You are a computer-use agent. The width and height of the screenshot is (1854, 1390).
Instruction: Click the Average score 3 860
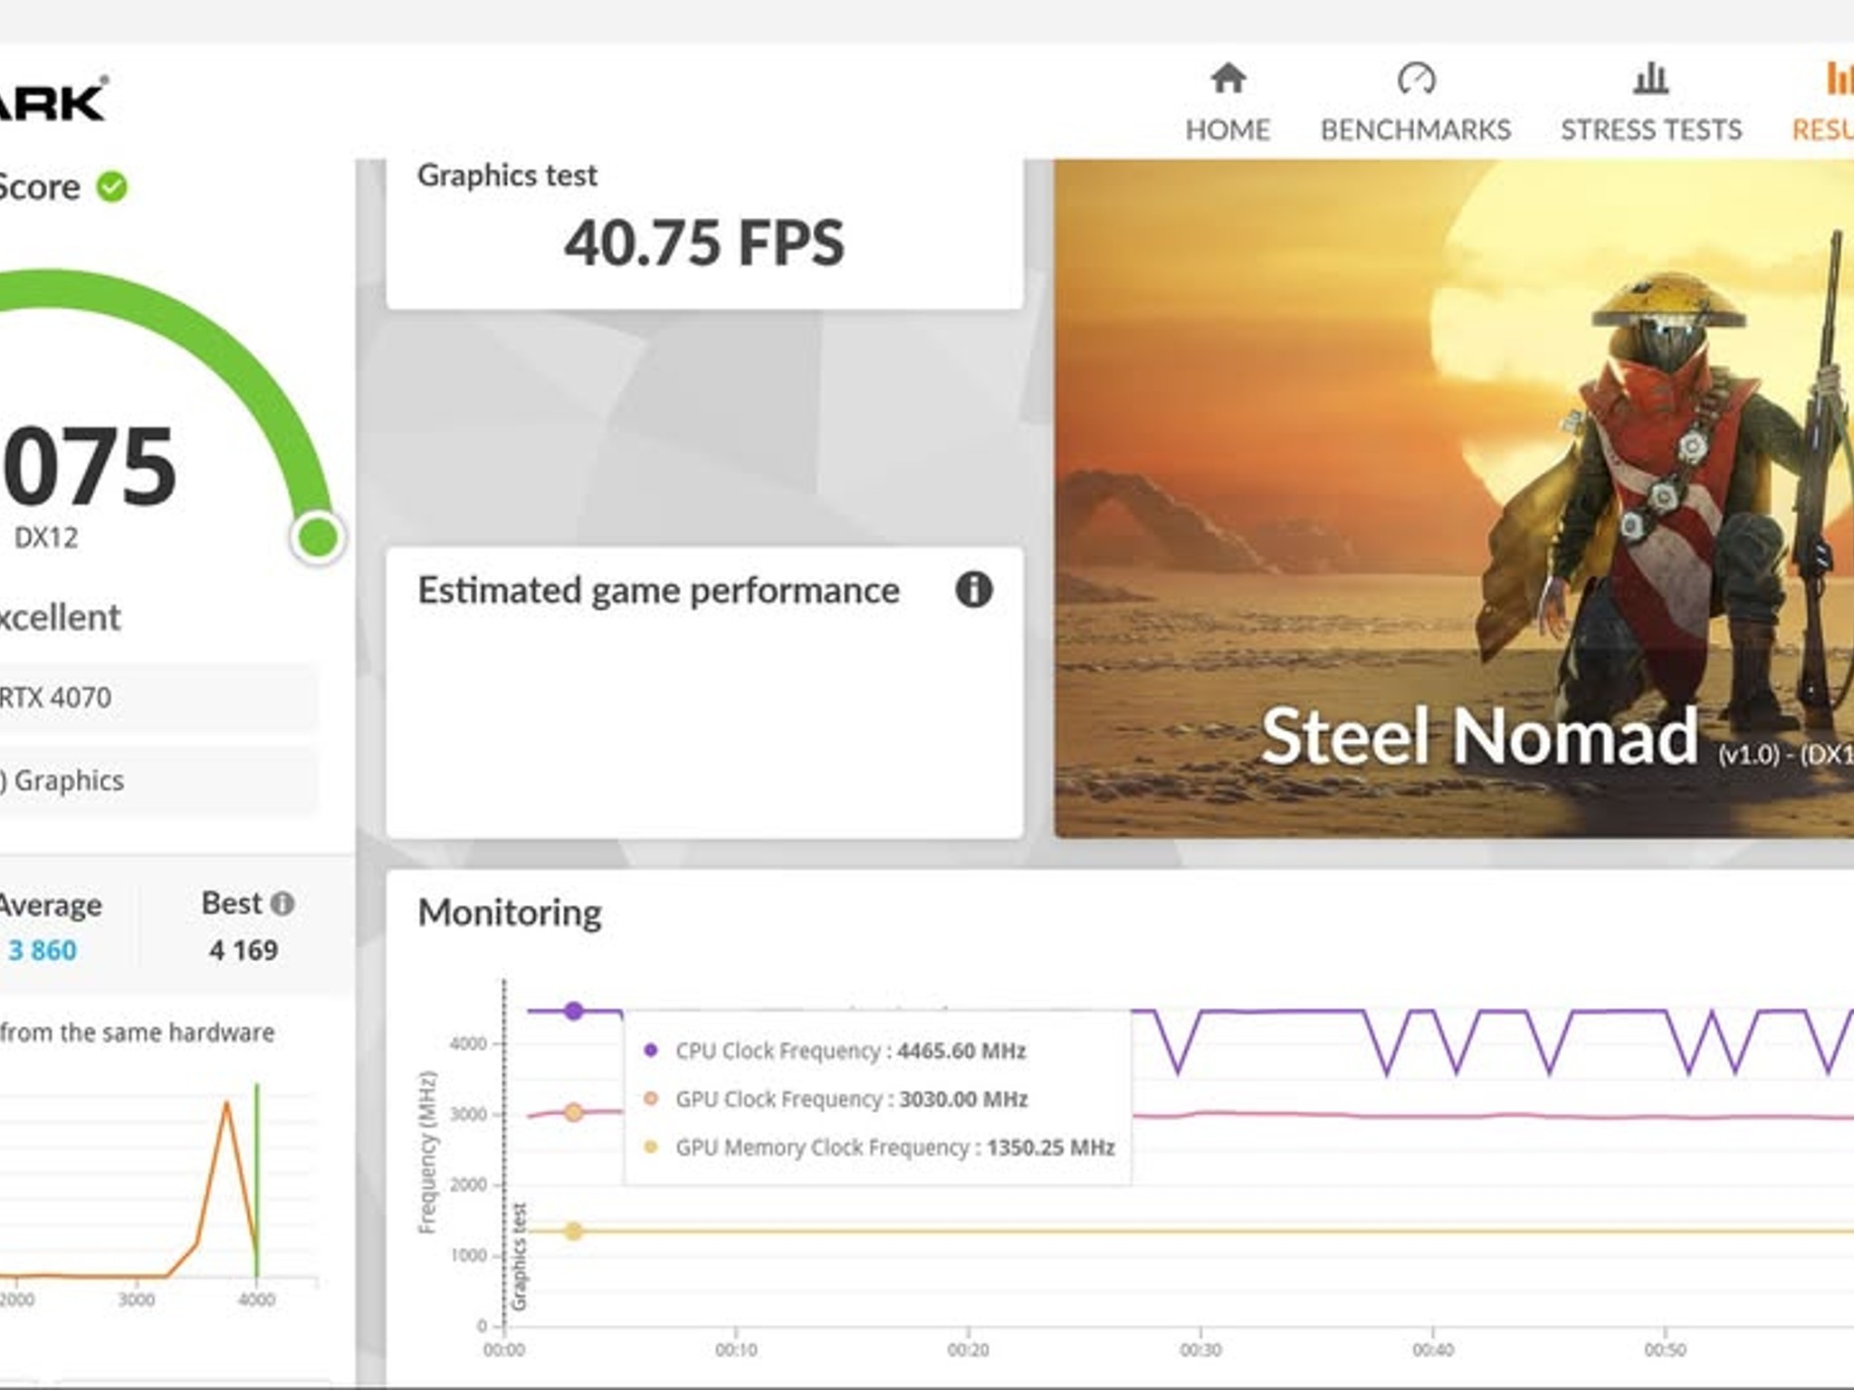tap(42, 950)
